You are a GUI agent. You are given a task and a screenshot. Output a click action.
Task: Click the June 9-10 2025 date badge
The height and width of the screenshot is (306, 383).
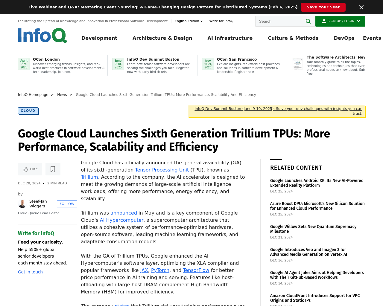(x=118, y=64)
